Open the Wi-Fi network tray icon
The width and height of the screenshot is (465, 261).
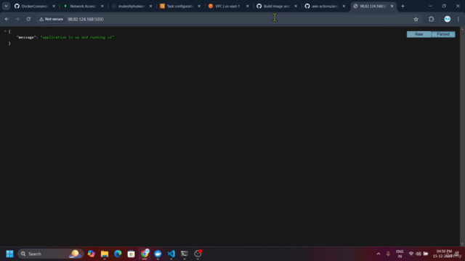[411, 254]
